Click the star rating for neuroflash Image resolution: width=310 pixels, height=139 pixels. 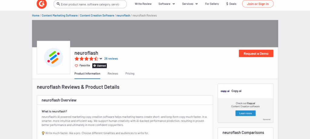[86, 59]
